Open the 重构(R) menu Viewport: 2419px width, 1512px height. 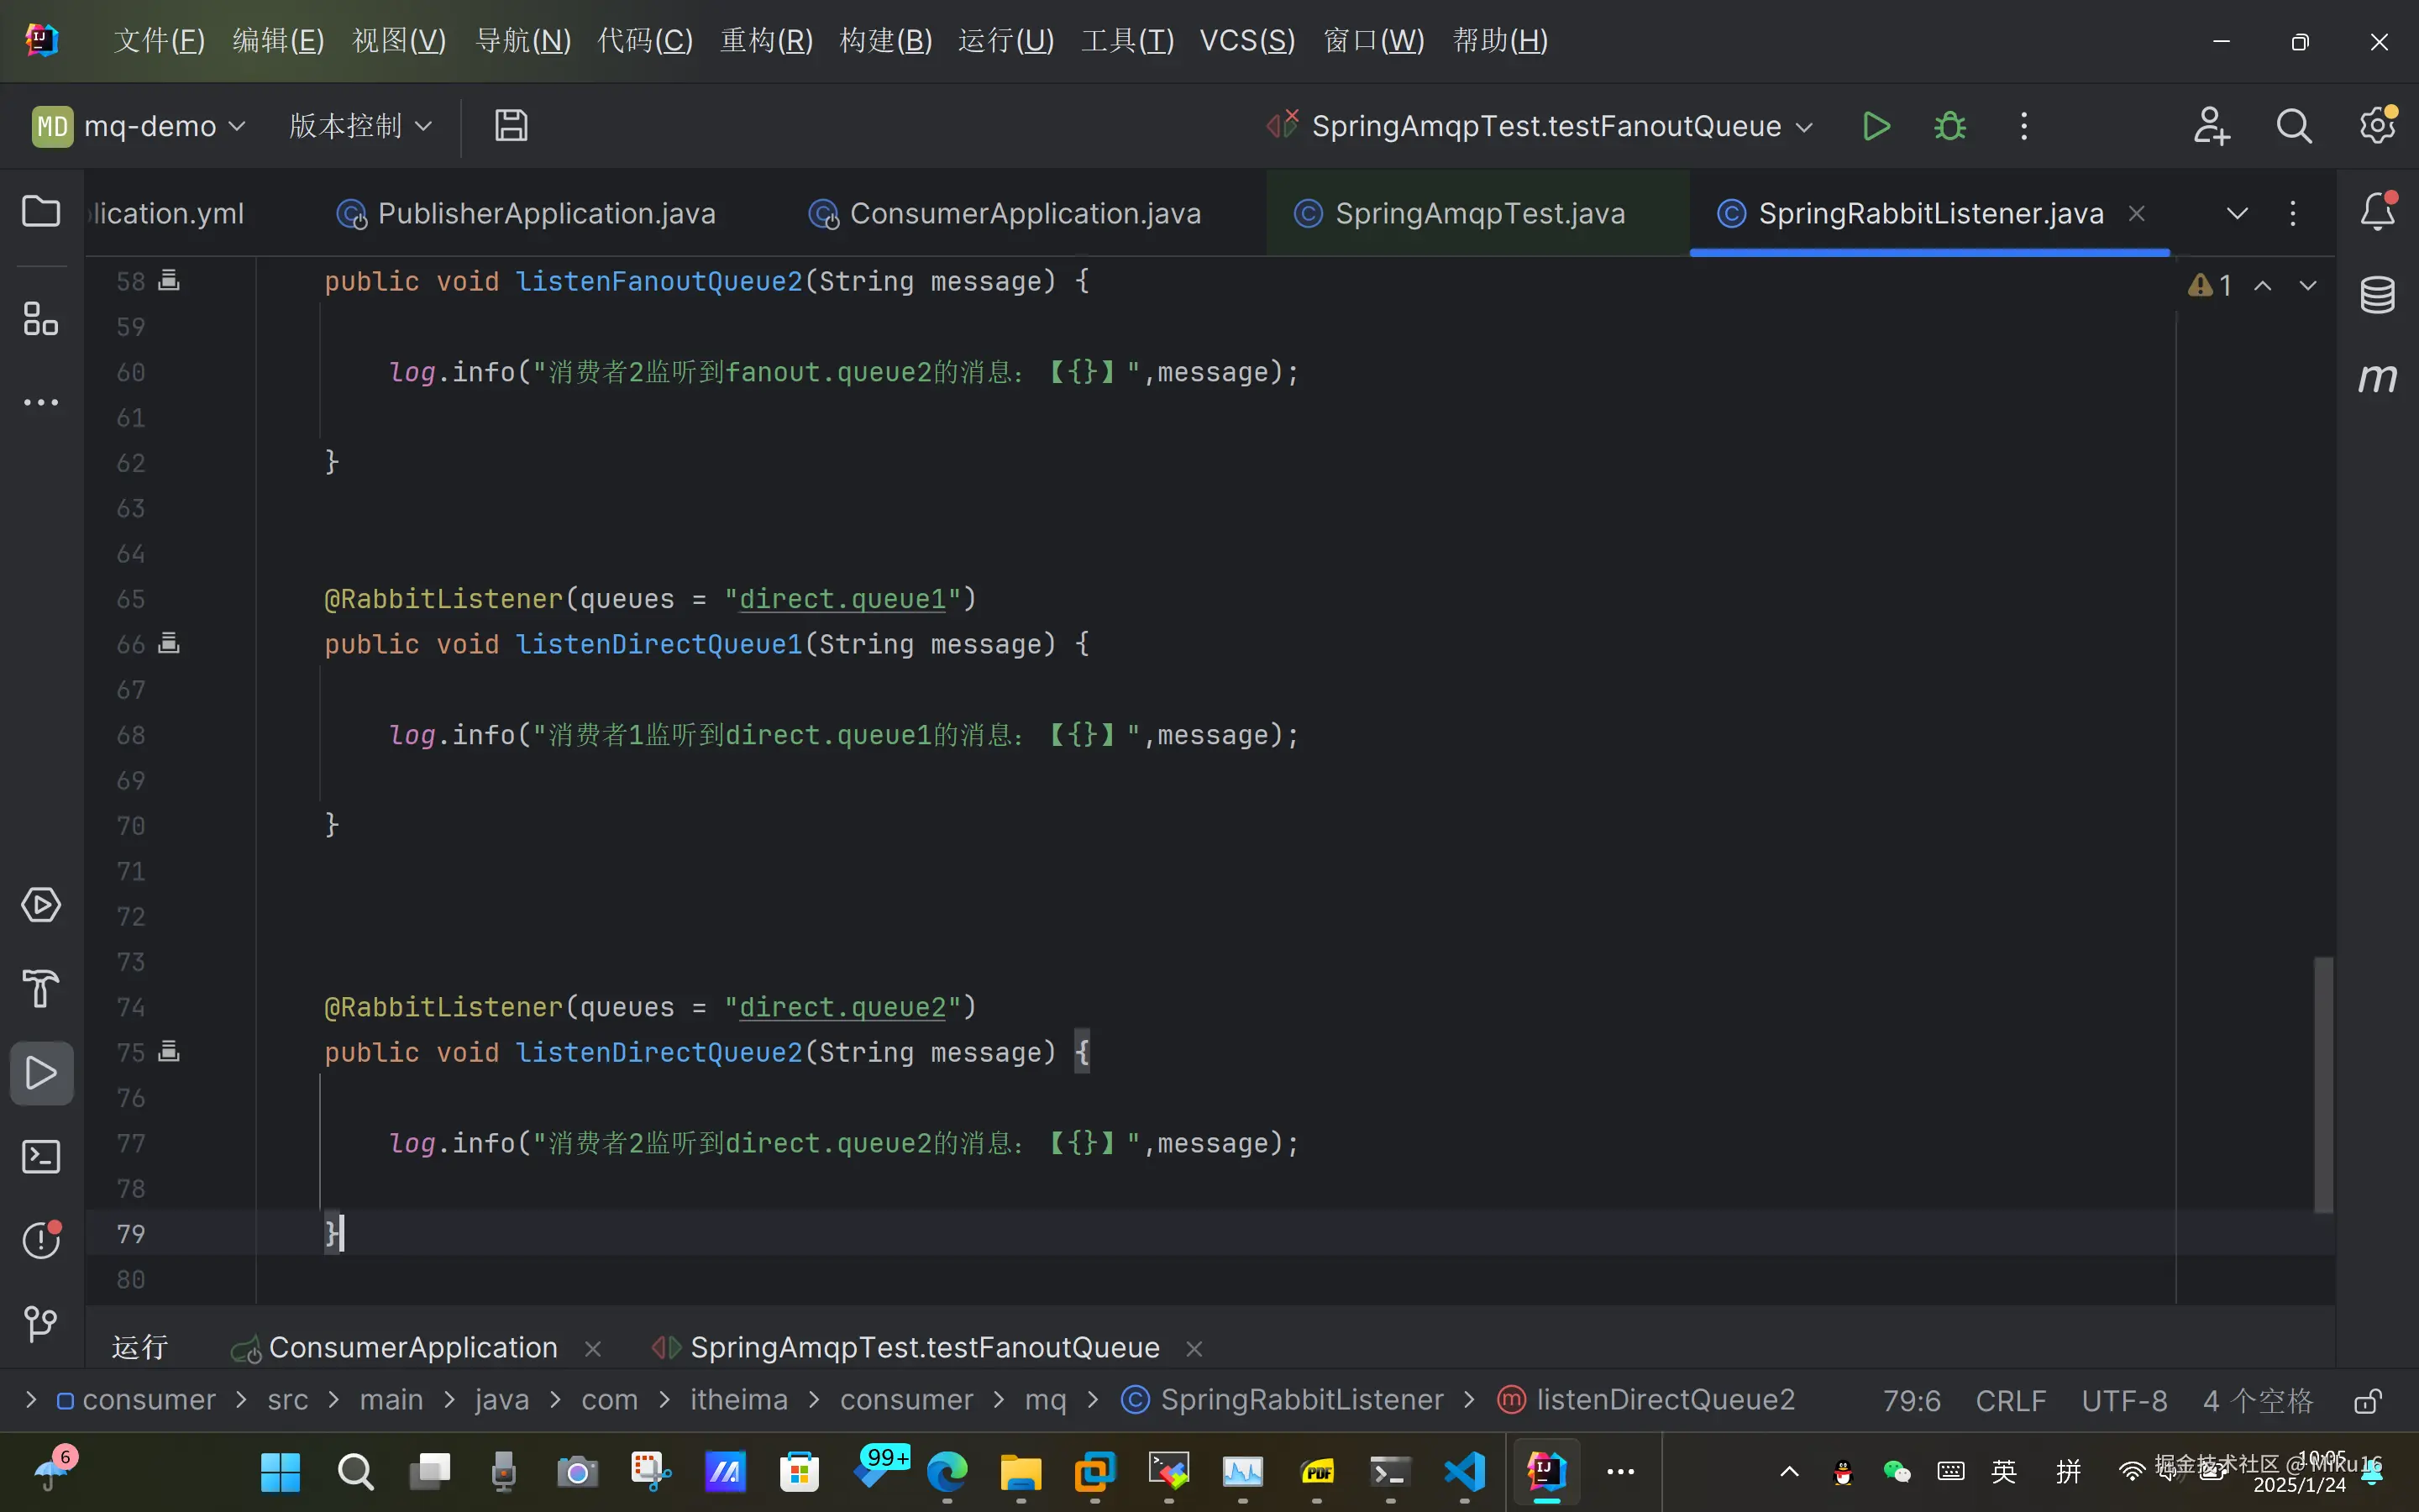766,41
